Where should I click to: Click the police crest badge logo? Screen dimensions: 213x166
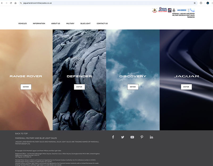[174, 10]
